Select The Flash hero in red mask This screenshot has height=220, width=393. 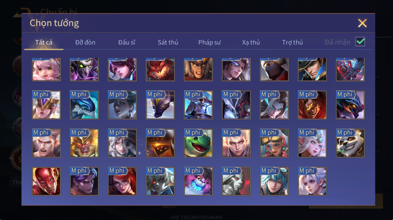(46, 181)
